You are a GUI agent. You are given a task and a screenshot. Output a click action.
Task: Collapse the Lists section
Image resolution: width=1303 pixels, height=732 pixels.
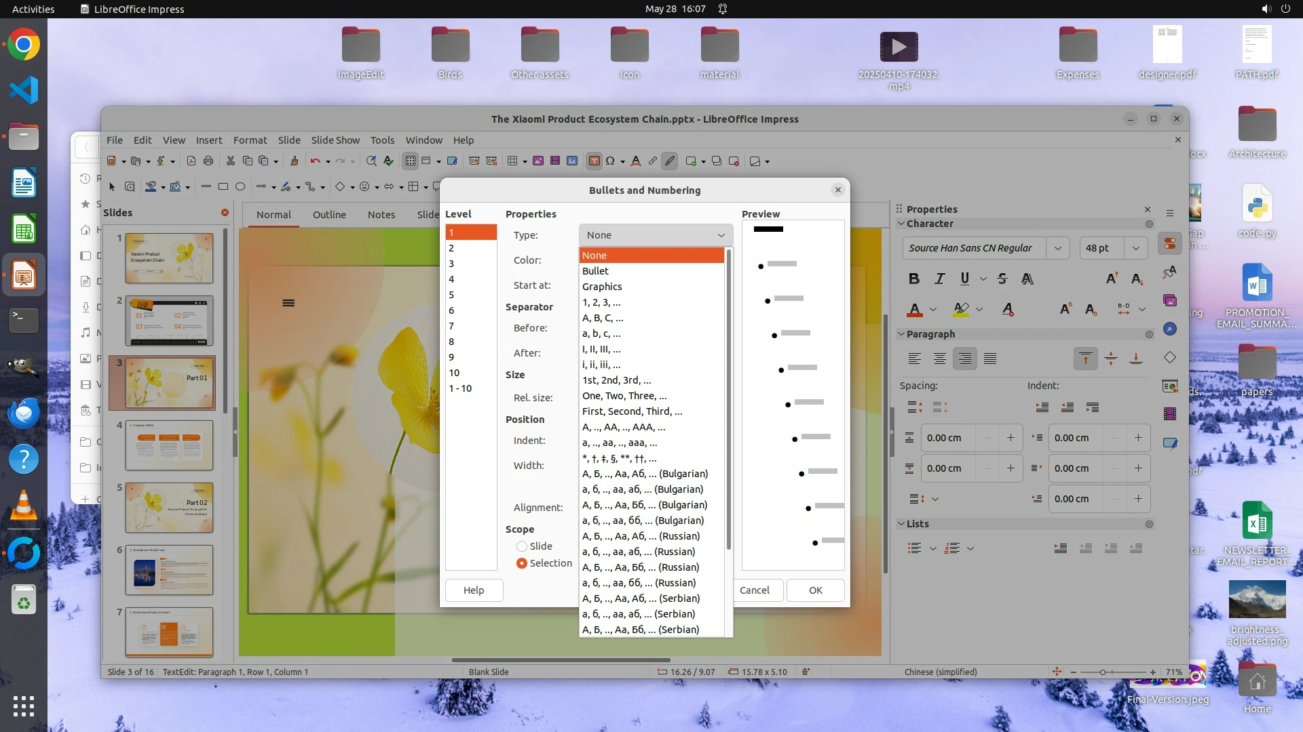[901, 524]
